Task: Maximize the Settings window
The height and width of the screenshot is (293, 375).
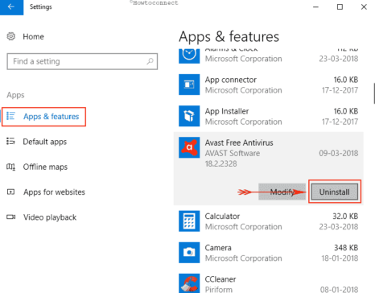Action: (x=340, y=7)
